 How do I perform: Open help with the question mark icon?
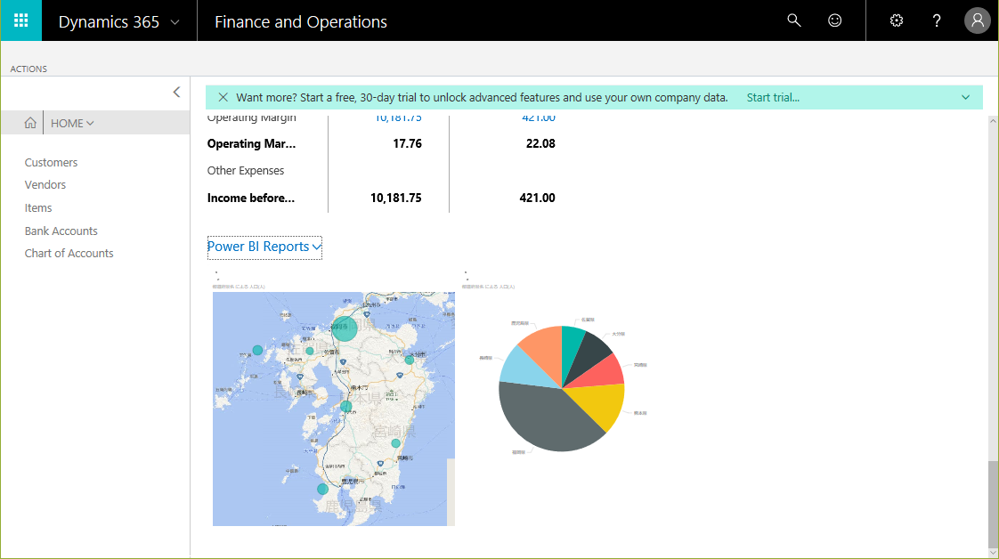coord(937,21)
